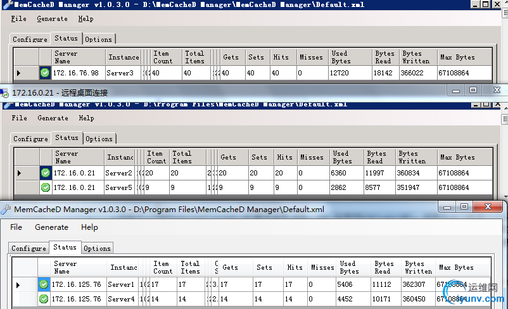Select Used Bytes cell 2862
This screenshot has height=309, width=508.
click(x=347, y=187)
